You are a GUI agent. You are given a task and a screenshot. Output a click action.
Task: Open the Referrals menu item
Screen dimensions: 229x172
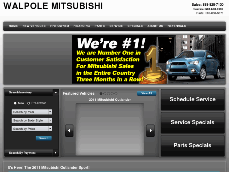(177, 26)
